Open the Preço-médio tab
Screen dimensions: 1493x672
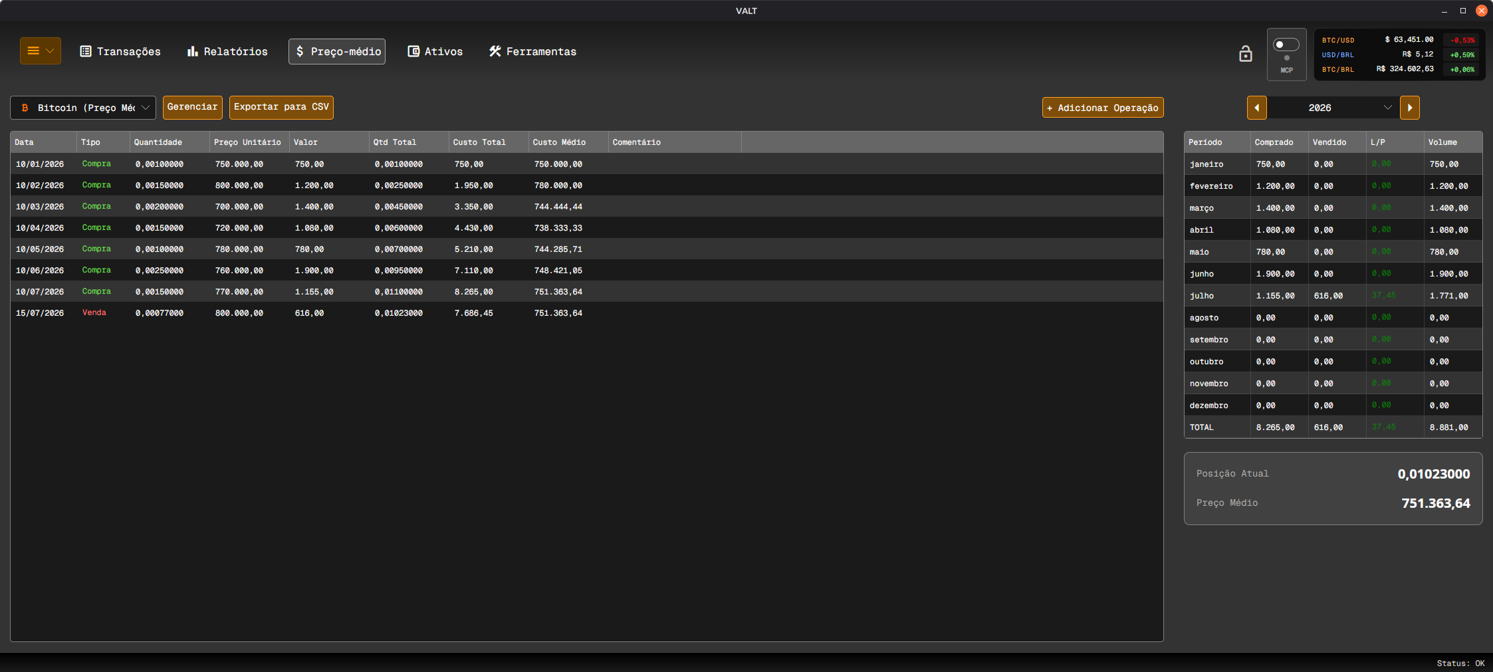click(x=337, y=51)
